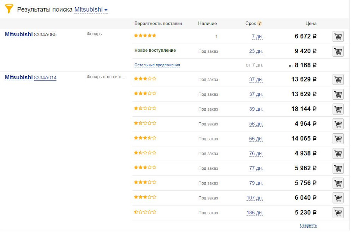Add the 6 672 ₽ offer to cart
Screen dimensions: 363x234
[338, 37]
